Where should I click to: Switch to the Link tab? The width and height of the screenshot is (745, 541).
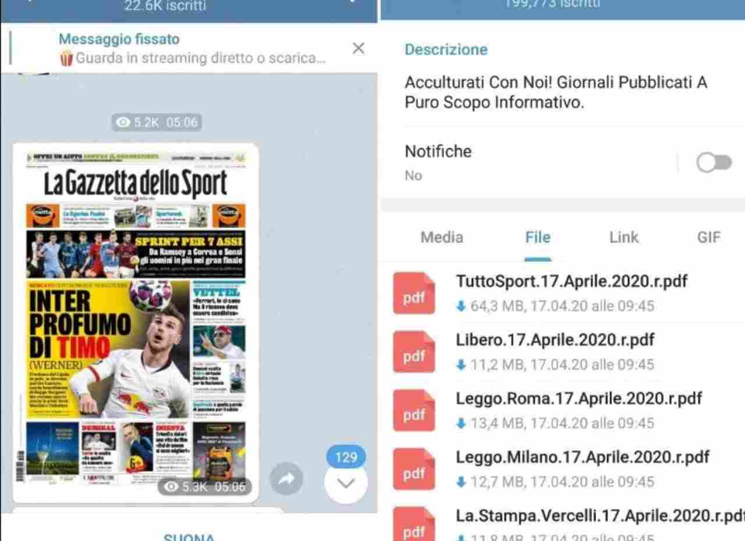(624, 237)
